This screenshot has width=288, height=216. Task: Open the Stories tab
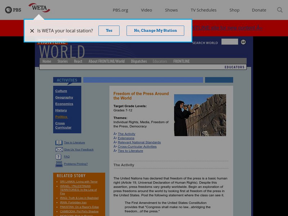(x=62, y=61)
